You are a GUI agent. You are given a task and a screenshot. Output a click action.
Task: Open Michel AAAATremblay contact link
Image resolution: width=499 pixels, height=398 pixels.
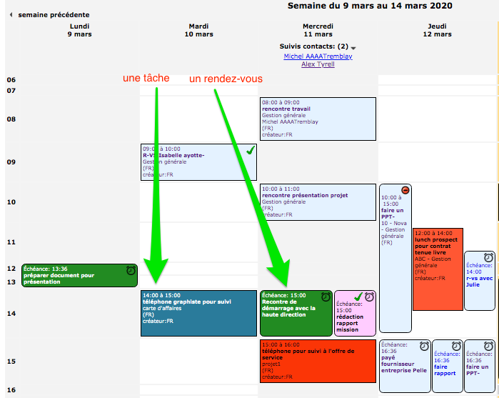(318, 56)
